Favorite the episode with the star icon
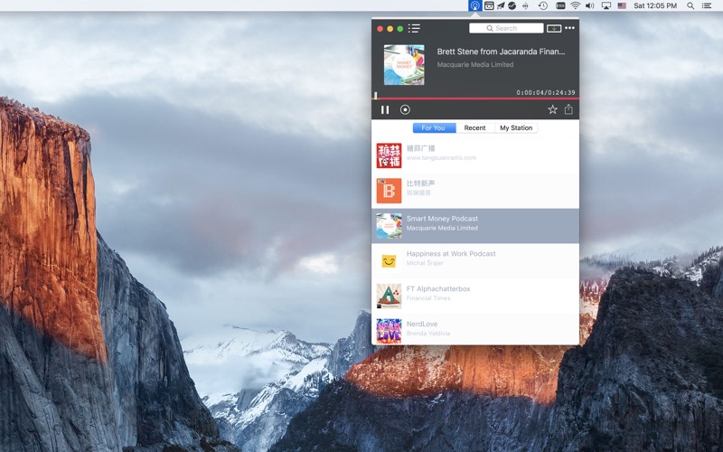The width and height of the screenshot is (723, 452). [552, 109]
